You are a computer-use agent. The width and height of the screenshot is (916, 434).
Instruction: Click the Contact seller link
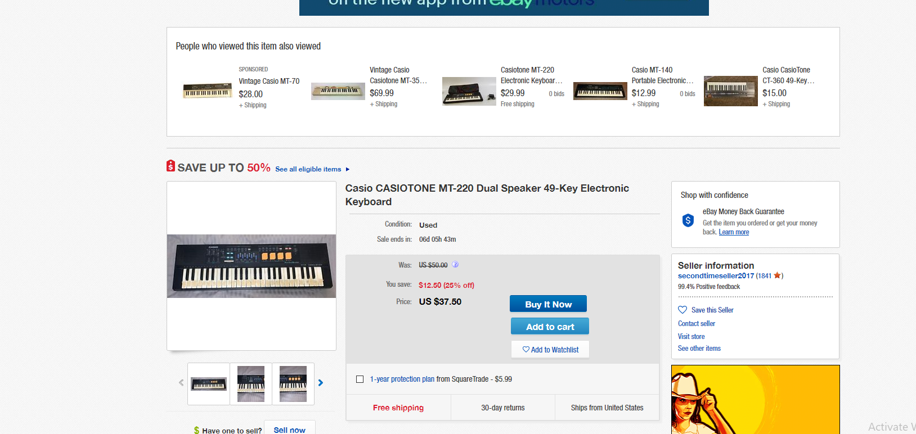697,324
